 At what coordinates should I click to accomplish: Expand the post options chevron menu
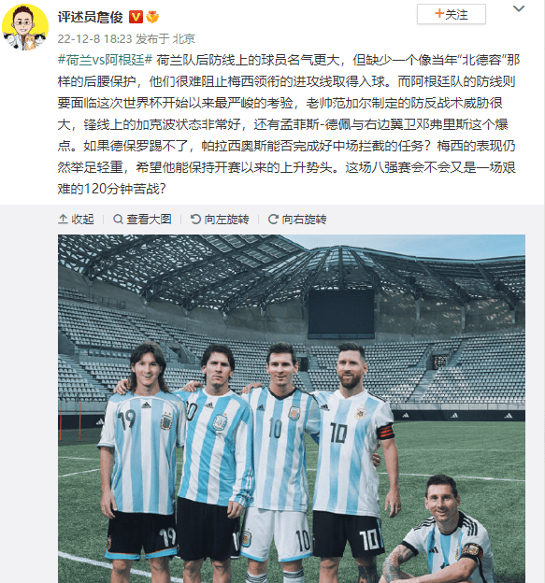[x=519, y=8]
